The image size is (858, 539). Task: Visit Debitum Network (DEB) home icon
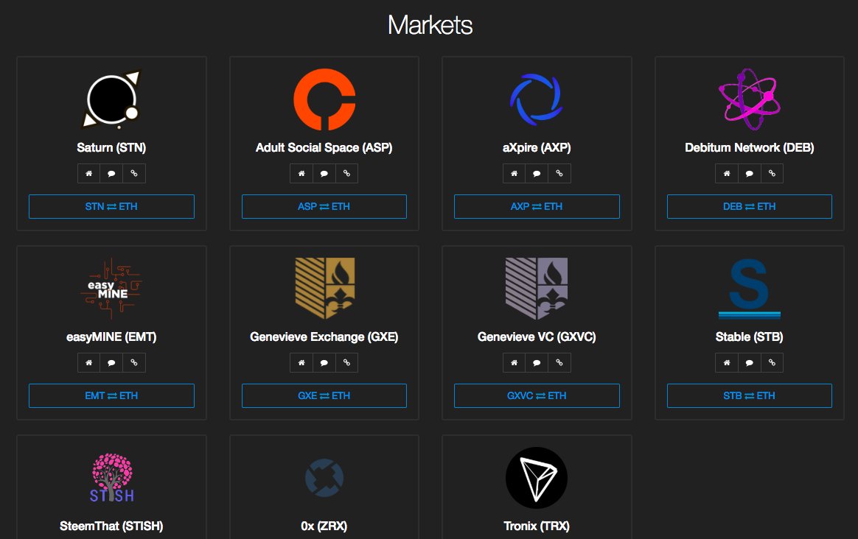727,173
